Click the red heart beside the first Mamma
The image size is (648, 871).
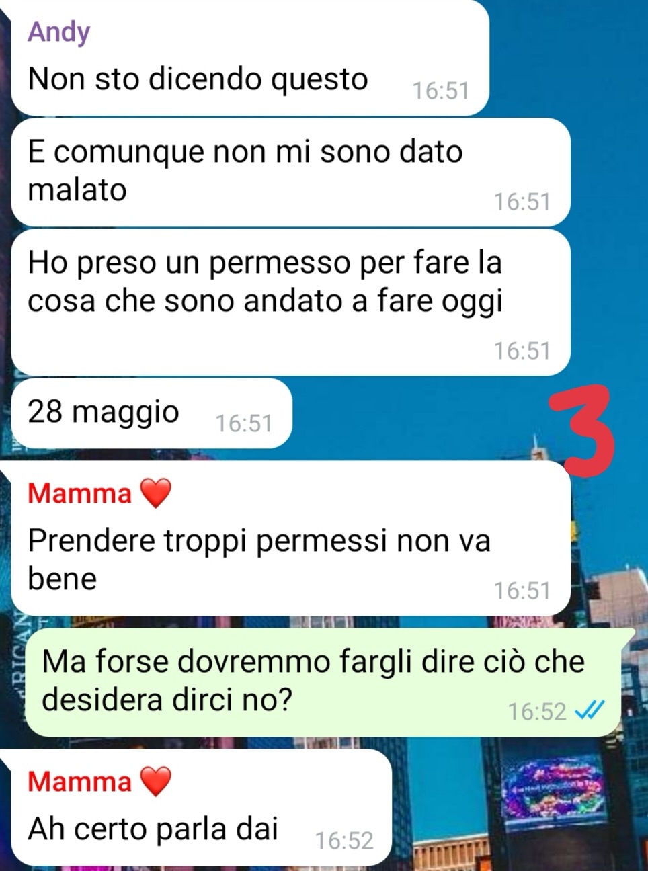(156, 493)
